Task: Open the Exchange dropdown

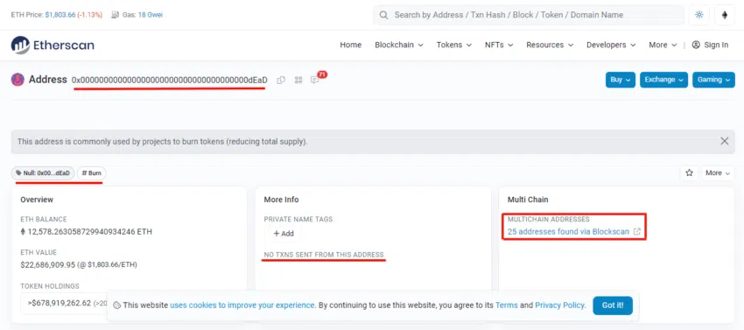Action: pos(663,80)
